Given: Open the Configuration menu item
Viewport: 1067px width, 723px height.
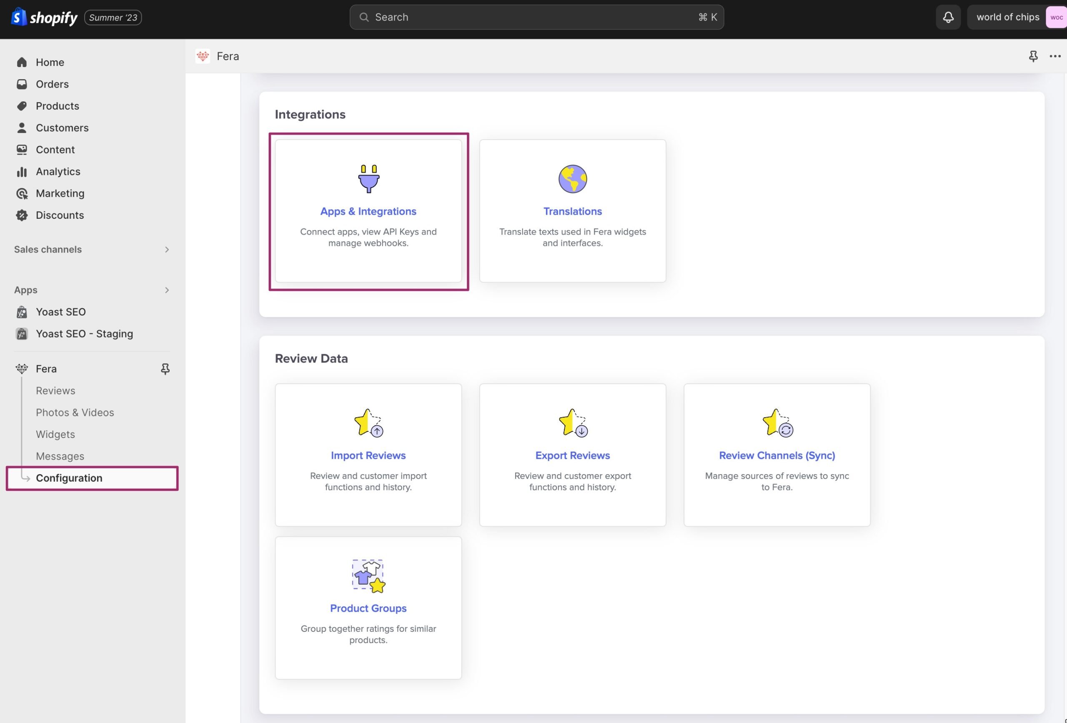Looking at the screenshot, I should pyautogui.click(x=69, y=478).
